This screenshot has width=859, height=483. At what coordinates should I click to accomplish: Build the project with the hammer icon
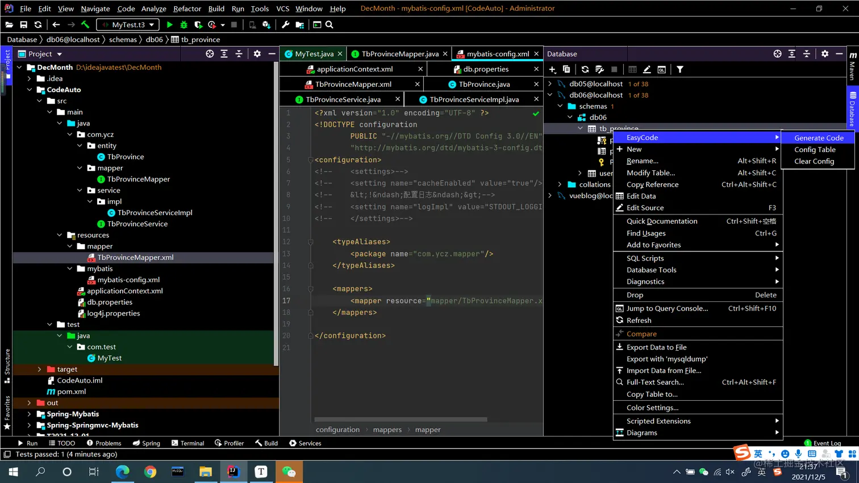click(85, 25)
